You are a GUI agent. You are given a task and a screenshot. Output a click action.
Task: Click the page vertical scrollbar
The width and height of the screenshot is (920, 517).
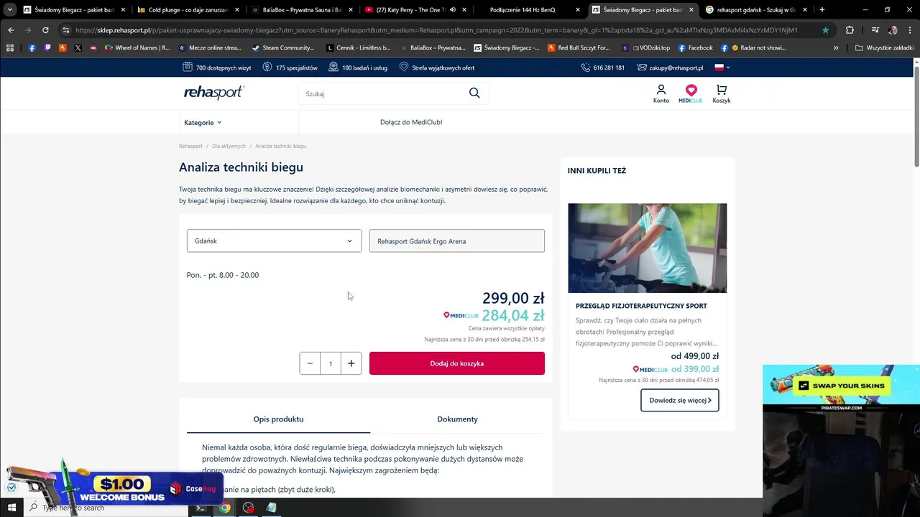pyautogui.click(x=916, y=115)
